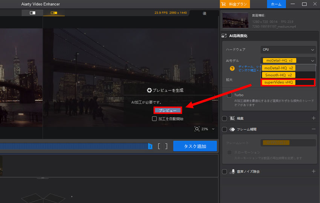Enable the 編集 edit checkbox
The height and width of the screenshot is (203, 320).
[x=224, y=118]
